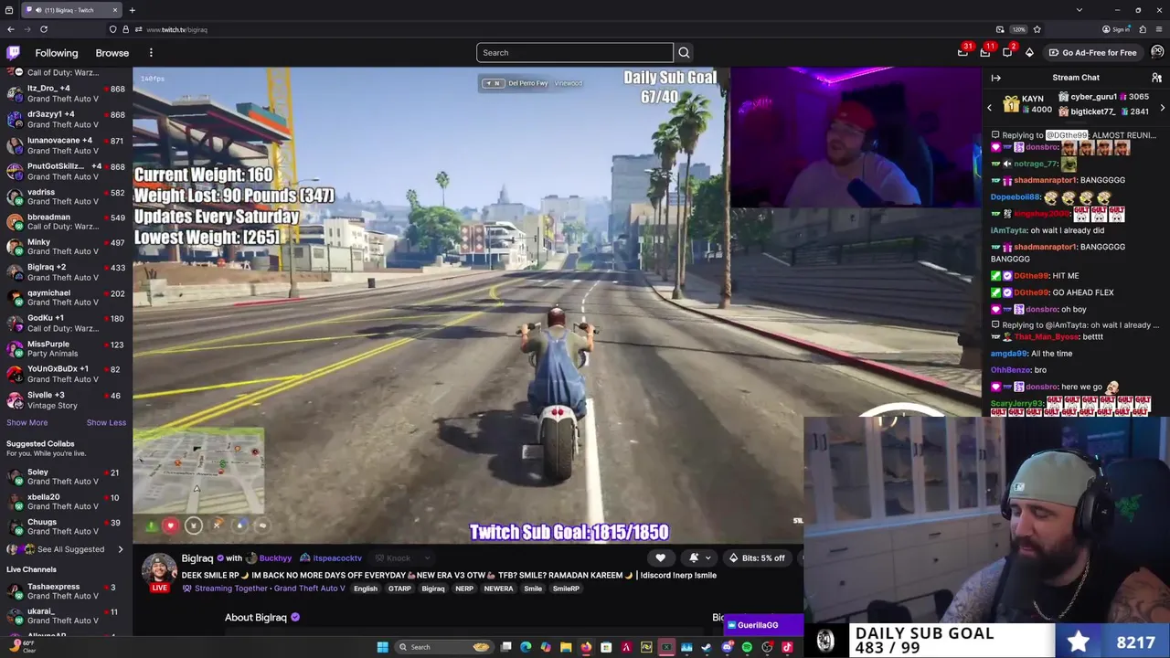Click the search magnifier button

pyautogui.click(x=684, y=52)
